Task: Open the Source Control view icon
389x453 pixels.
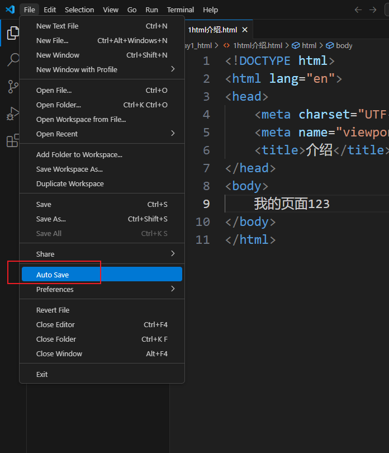Action: coord(12,87)
